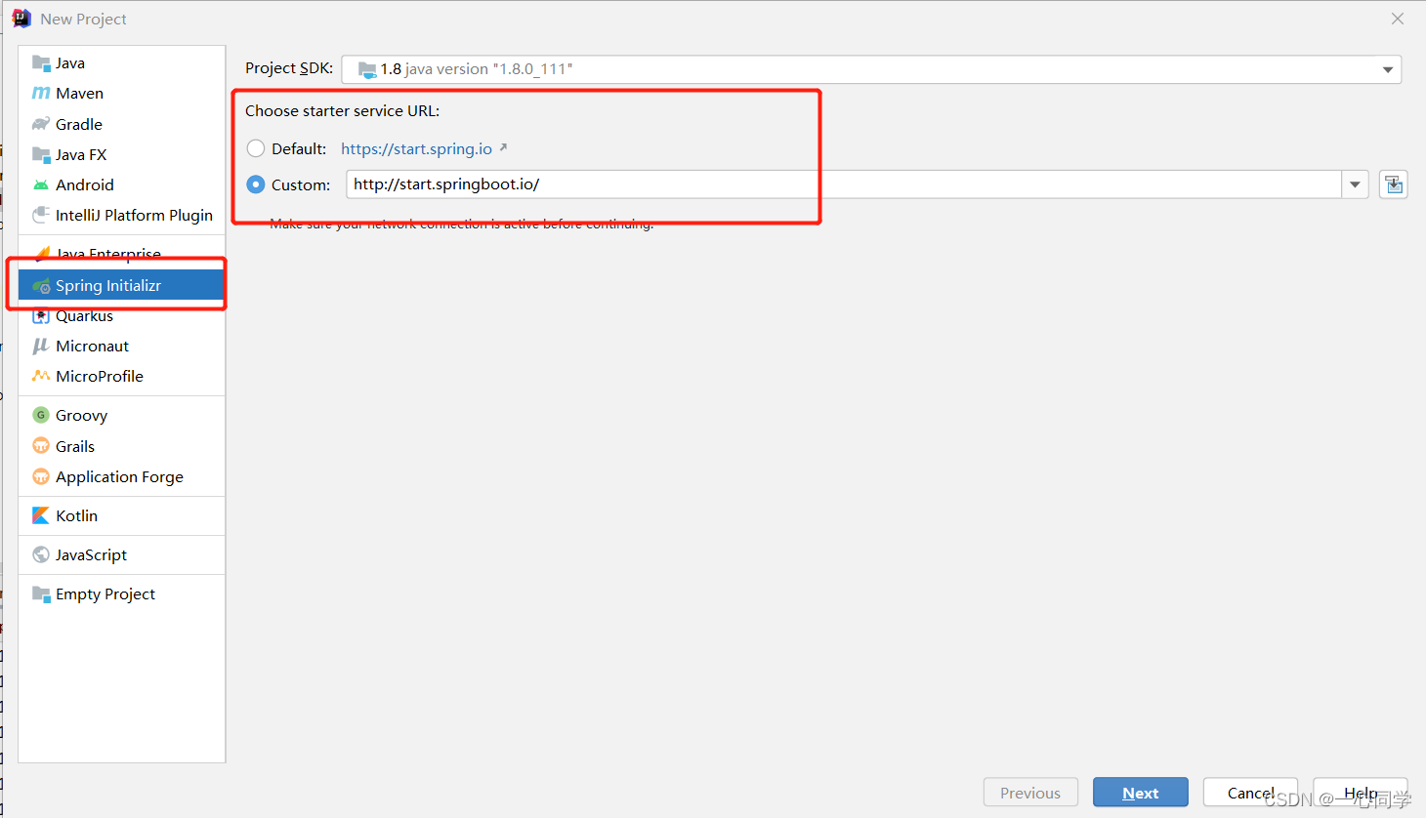Select IntelliJ Platform Plugin text
1426x818 pixels.
[x=134, y=215]
